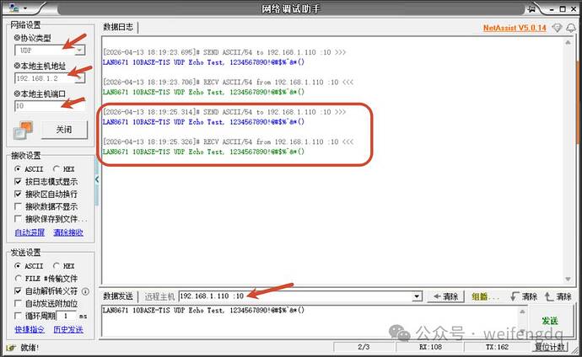Click the notification bell icon
The width and height of the screenshot is (582, 357).
coord(571,28)
